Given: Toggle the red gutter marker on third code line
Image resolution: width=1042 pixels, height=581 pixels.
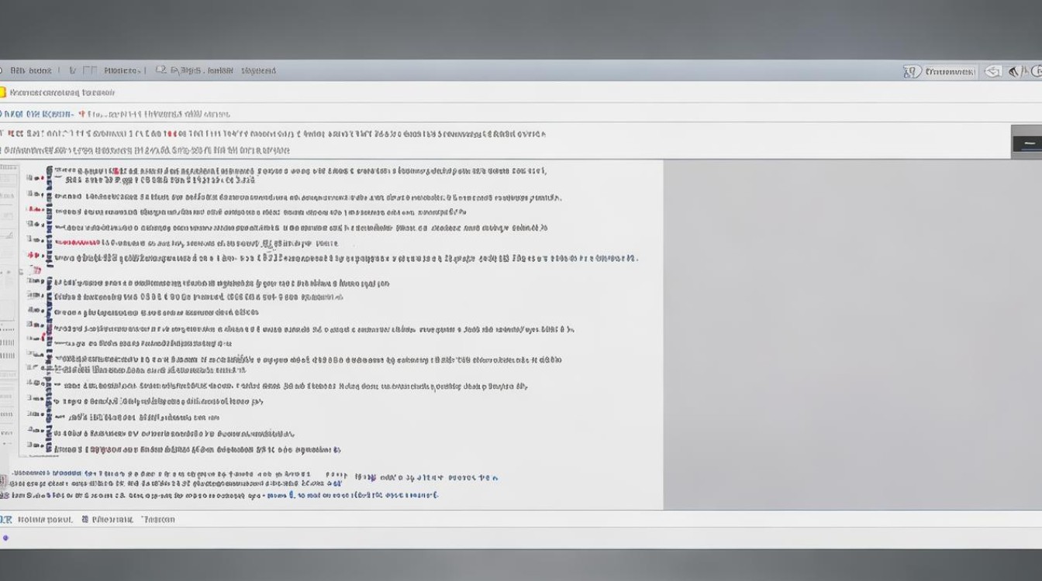Looking at the screenshot, I should pyautogui.click(x=33, y=209).
